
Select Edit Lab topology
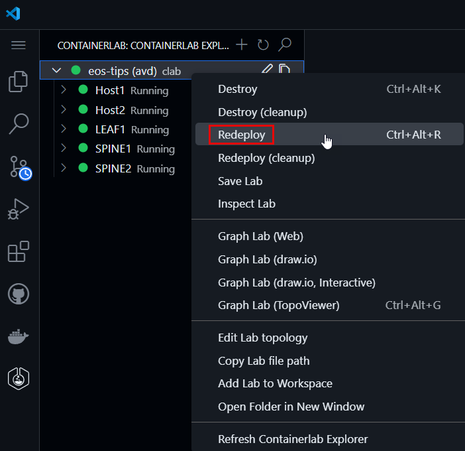(329, 338)
